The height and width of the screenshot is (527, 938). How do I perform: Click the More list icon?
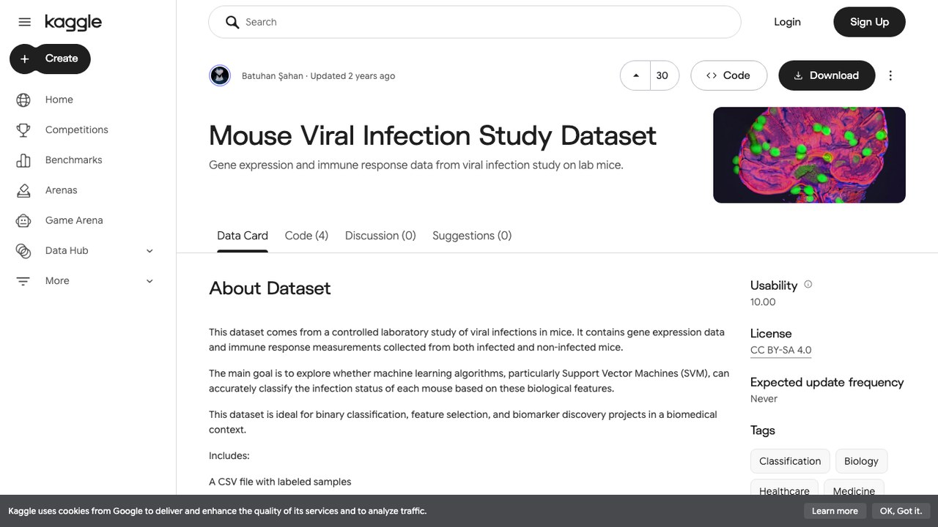pos(23,281)
